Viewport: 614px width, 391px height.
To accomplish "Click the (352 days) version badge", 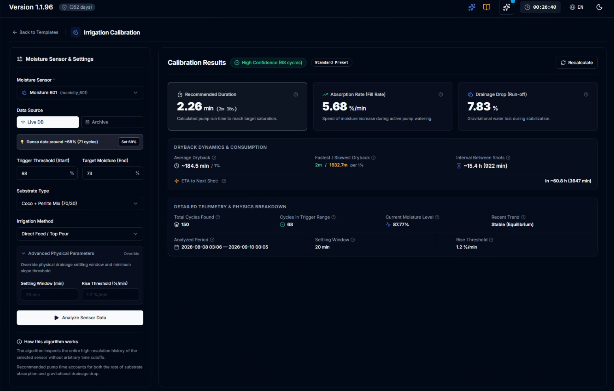I will click(77, 7).
